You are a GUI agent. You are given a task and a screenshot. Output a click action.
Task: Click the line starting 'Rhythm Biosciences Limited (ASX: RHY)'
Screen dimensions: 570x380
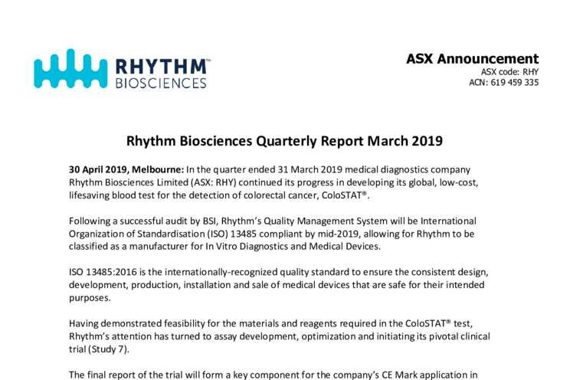[274, 182]
